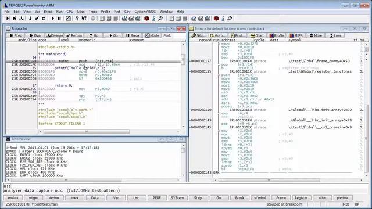
Task: Expand detail with More in trace list
Action: pos(316,35)
